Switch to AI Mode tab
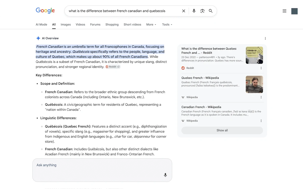Screen dimensions: 303x189 click(x=41, y=24)
